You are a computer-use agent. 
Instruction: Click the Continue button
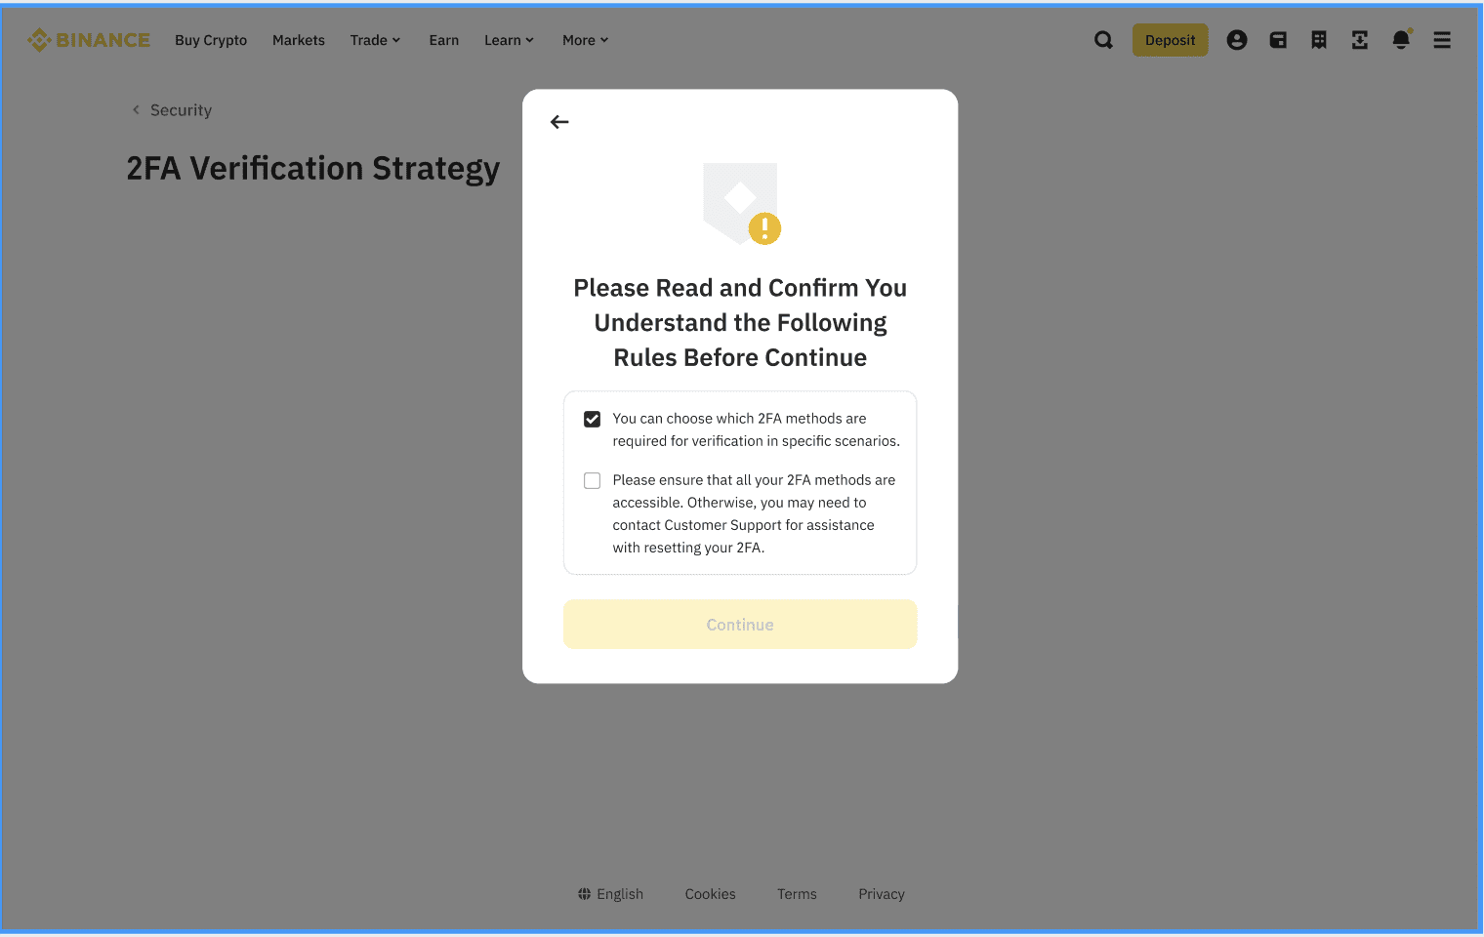pyautogui.click(x=740, y=625)
